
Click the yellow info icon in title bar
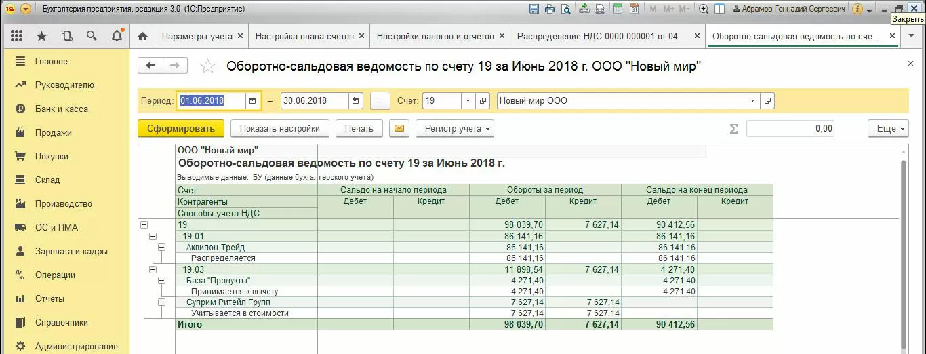coord(858,9)
